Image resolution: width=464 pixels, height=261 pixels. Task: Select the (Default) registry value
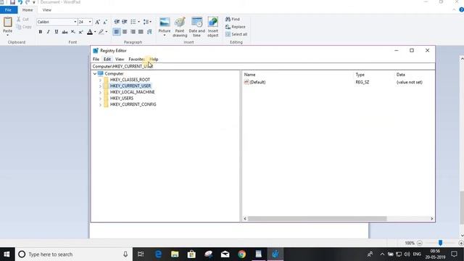pyautogui.click(x=257, y=82)
